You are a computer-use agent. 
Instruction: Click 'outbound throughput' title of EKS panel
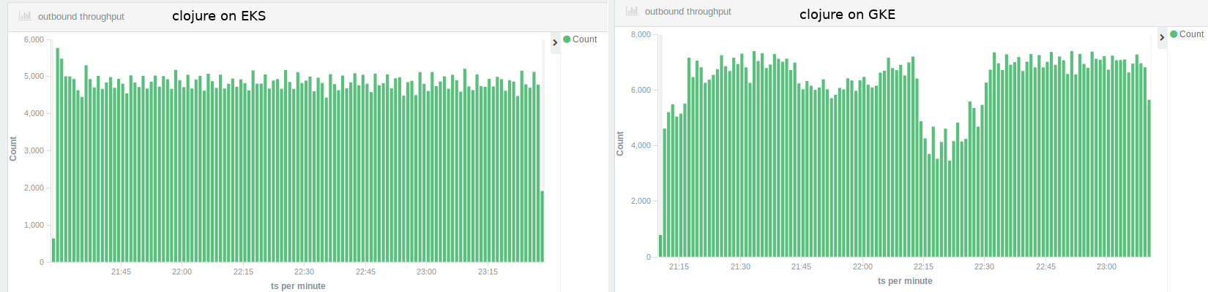pos(81,16)
